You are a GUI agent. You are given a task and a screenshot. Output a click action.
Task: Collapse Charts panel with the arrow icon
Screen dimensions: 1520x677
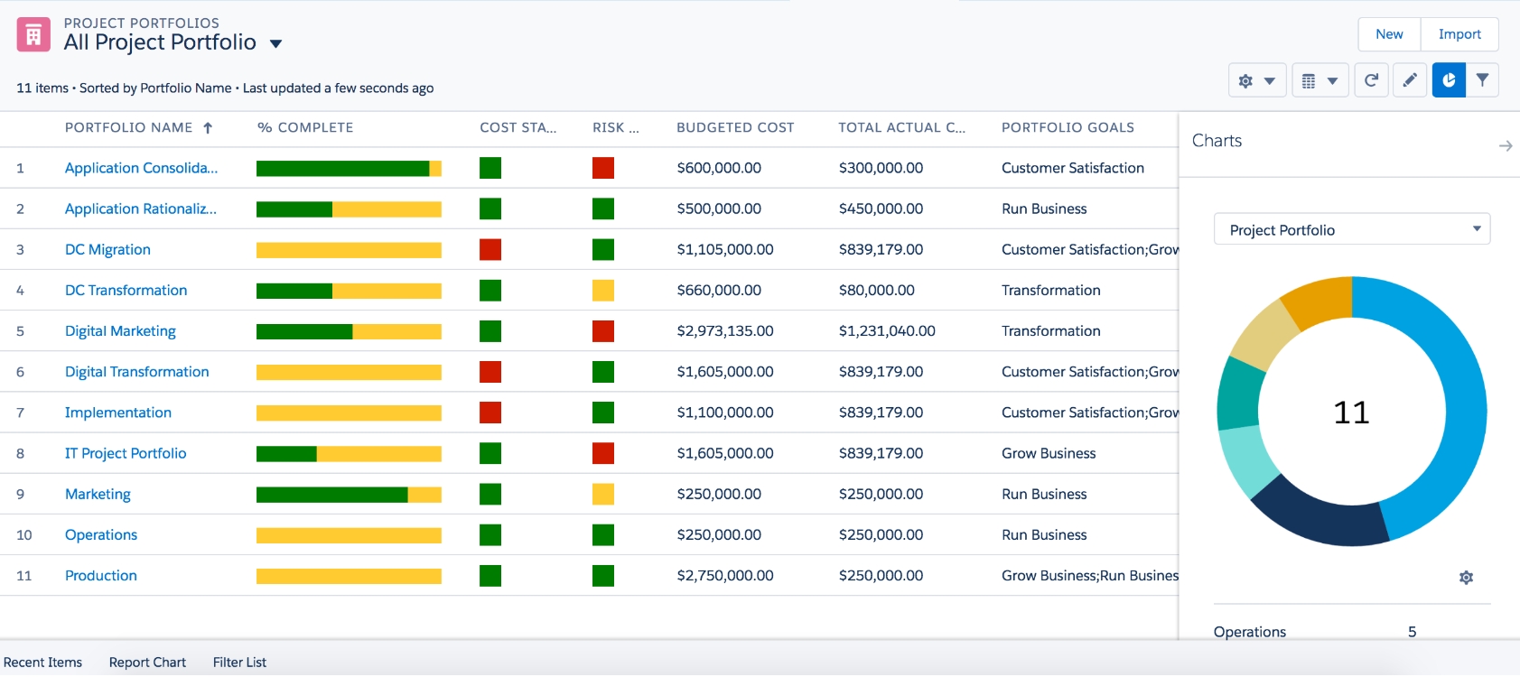[1505, 145]
